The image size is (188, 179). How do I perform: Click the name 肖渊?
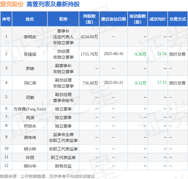pyautogui.click(x=30, y=117)
